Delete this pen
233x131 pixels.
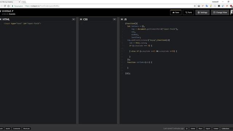point(193,128)
